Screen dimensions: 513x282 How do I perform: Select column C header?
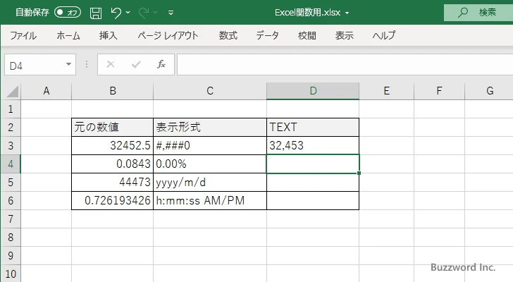(x=210, y=91)
